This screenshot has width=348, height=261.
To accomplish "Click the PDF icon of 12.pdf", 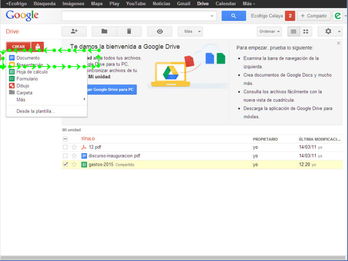I will pyautogui.click(x=84, y=147).
